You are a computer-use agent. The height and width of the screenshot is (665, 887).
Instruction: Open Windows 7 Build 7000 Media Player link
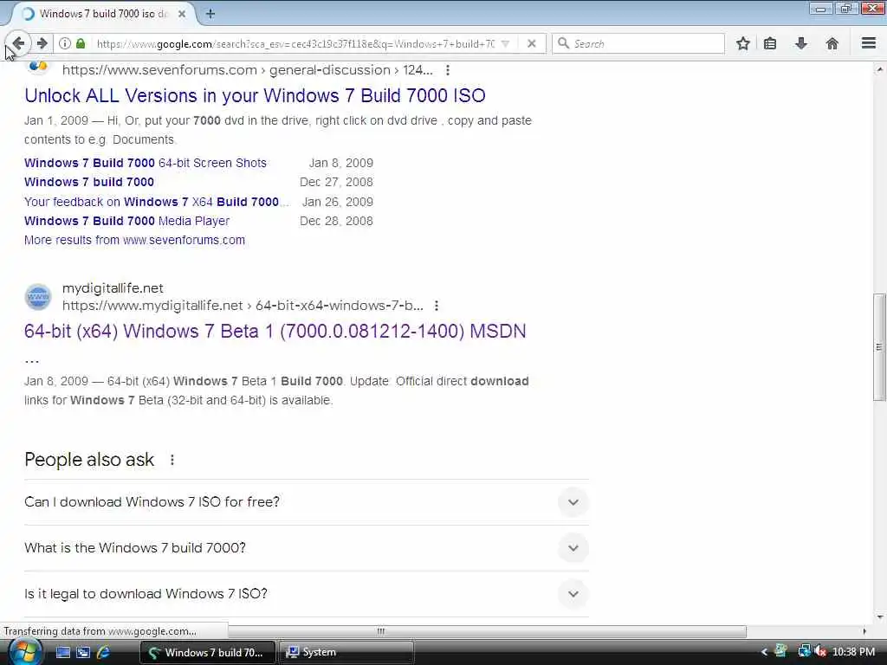(x=126, y=221)
